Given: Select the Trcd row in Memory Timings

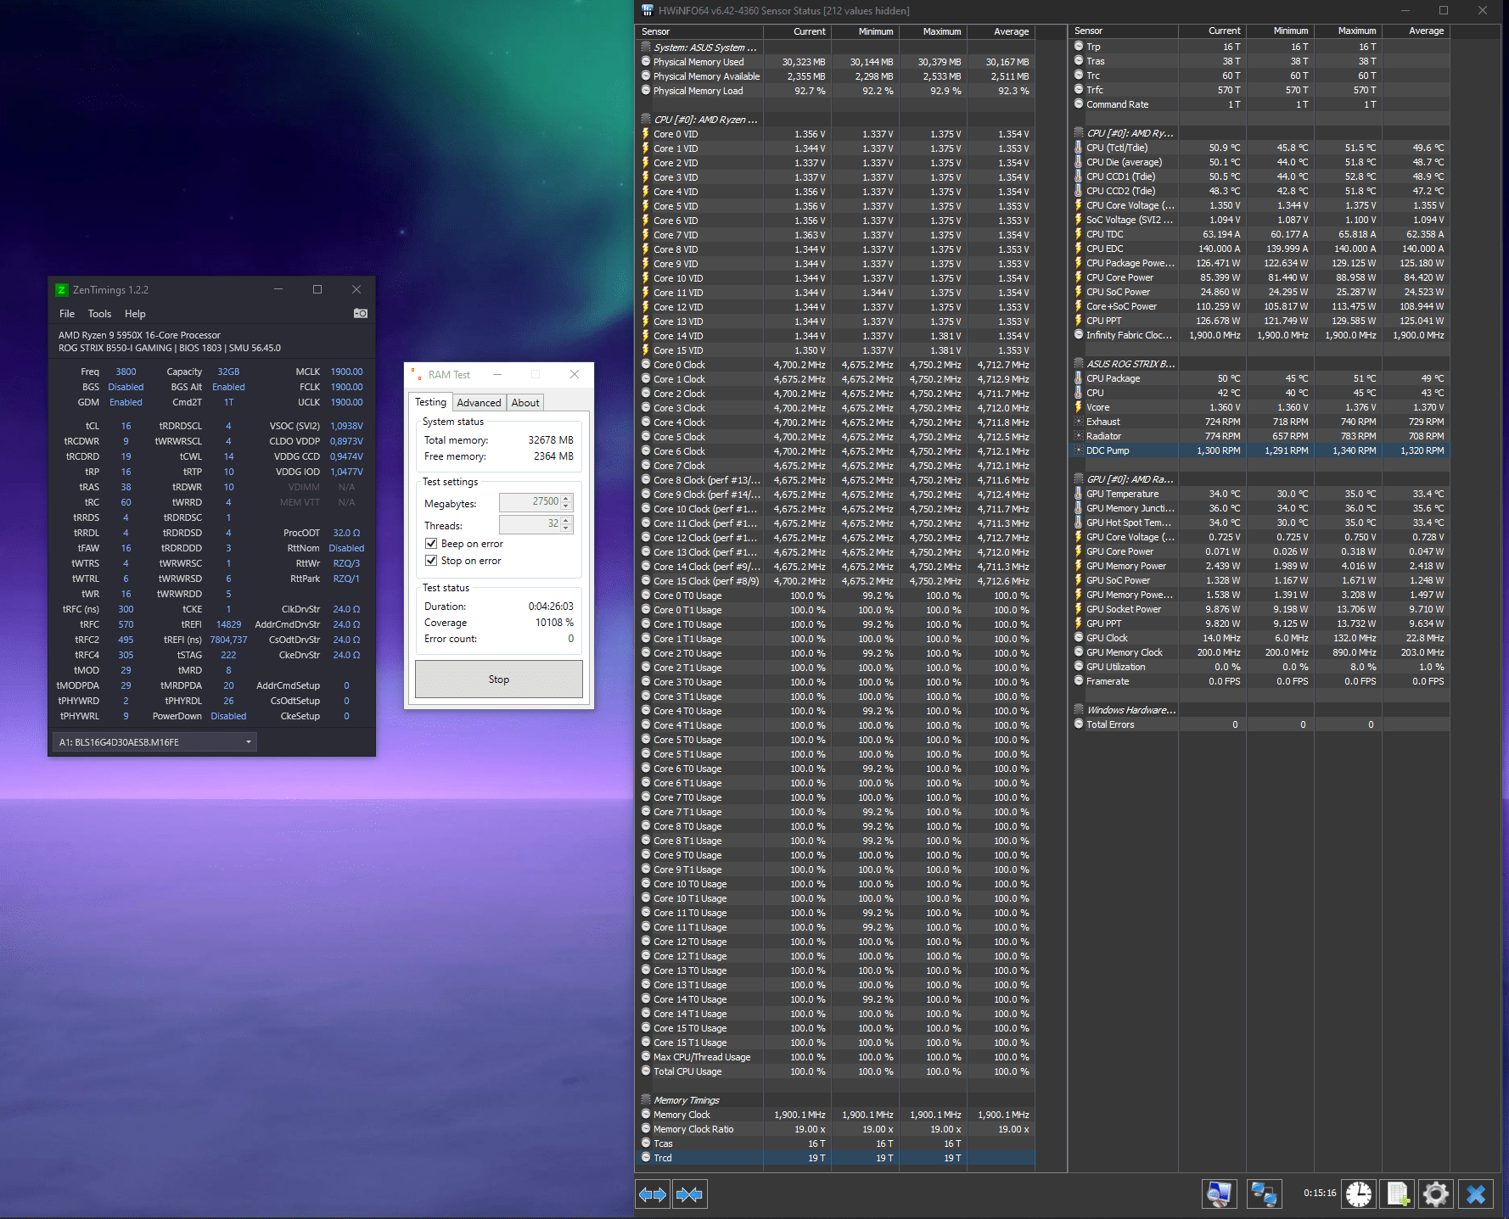Looking at the screenshot, I should tap(835, 1158).
